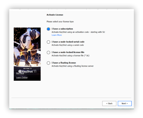This screenshot has height=118, width=143.
Task: Open the Learn Online link
Action: 22,77
